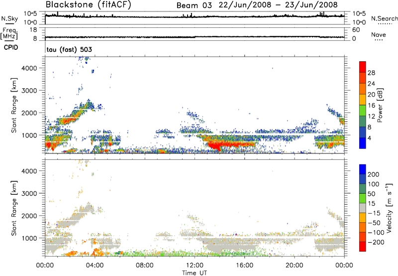The height and width of the screenshot is (276, 398).
Task: Click the N.Sky legend label
Action: [9, 18]
